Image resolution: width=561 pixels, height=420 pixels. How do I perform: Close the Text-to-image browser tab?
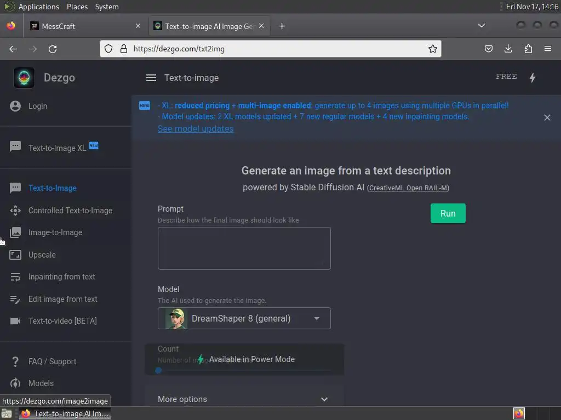point(261,26)
